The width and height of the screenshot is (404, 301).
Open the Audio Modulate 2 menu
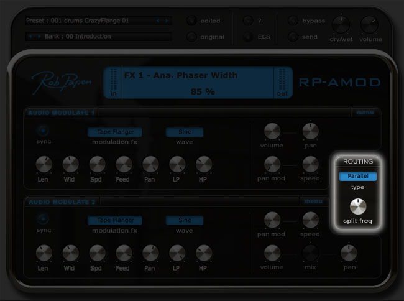click(313, 201)
